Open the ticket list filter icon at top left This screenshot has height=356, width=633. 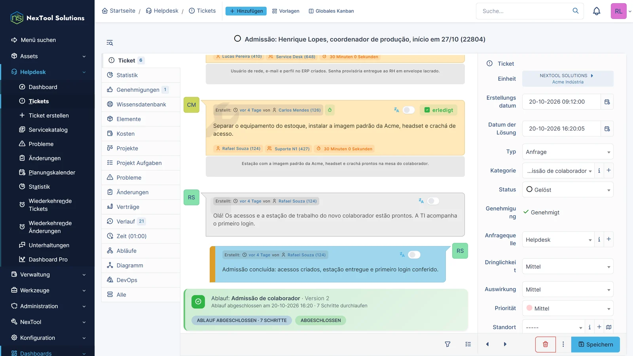[110, 43]
